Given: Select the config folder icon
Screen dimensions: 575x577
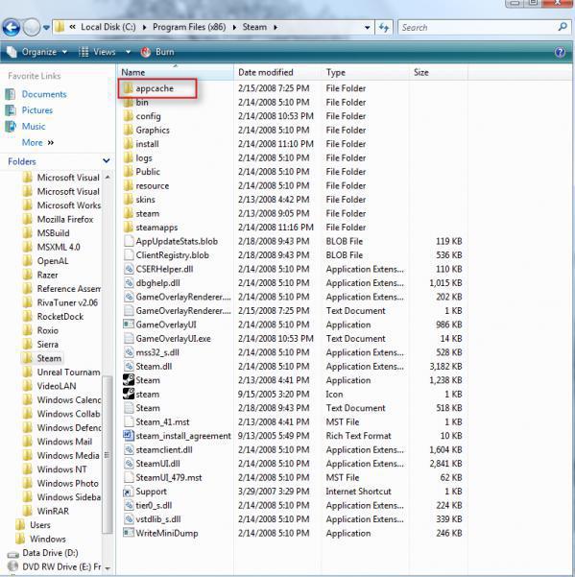Looking at the screenshot, I should (x=128, y=116).
